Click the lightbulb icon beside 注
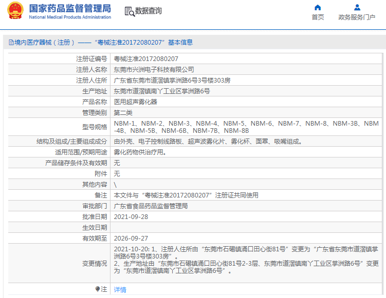386x298 pixels. coord(98,289)
